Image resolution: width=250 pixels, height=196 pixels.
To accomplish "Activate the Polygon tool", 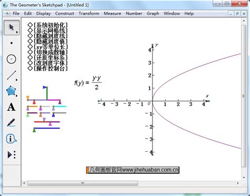I will coord(12,91).
